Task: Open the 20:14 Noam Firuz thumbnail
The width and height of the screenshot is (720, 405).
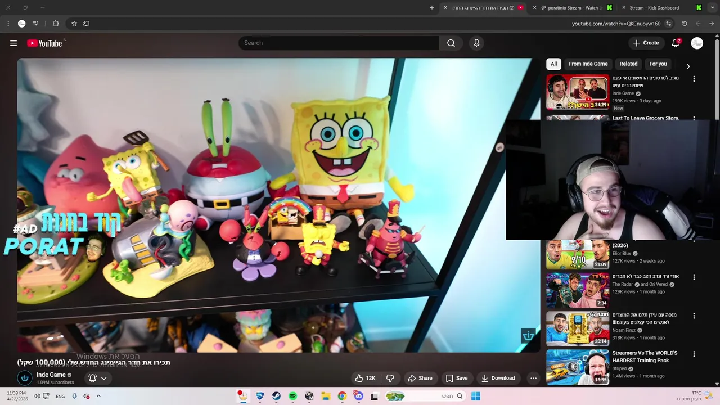Action: (578, 328)
